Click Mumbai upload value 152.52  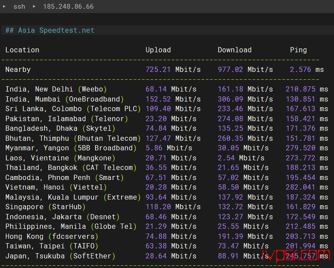pos(158,99)
